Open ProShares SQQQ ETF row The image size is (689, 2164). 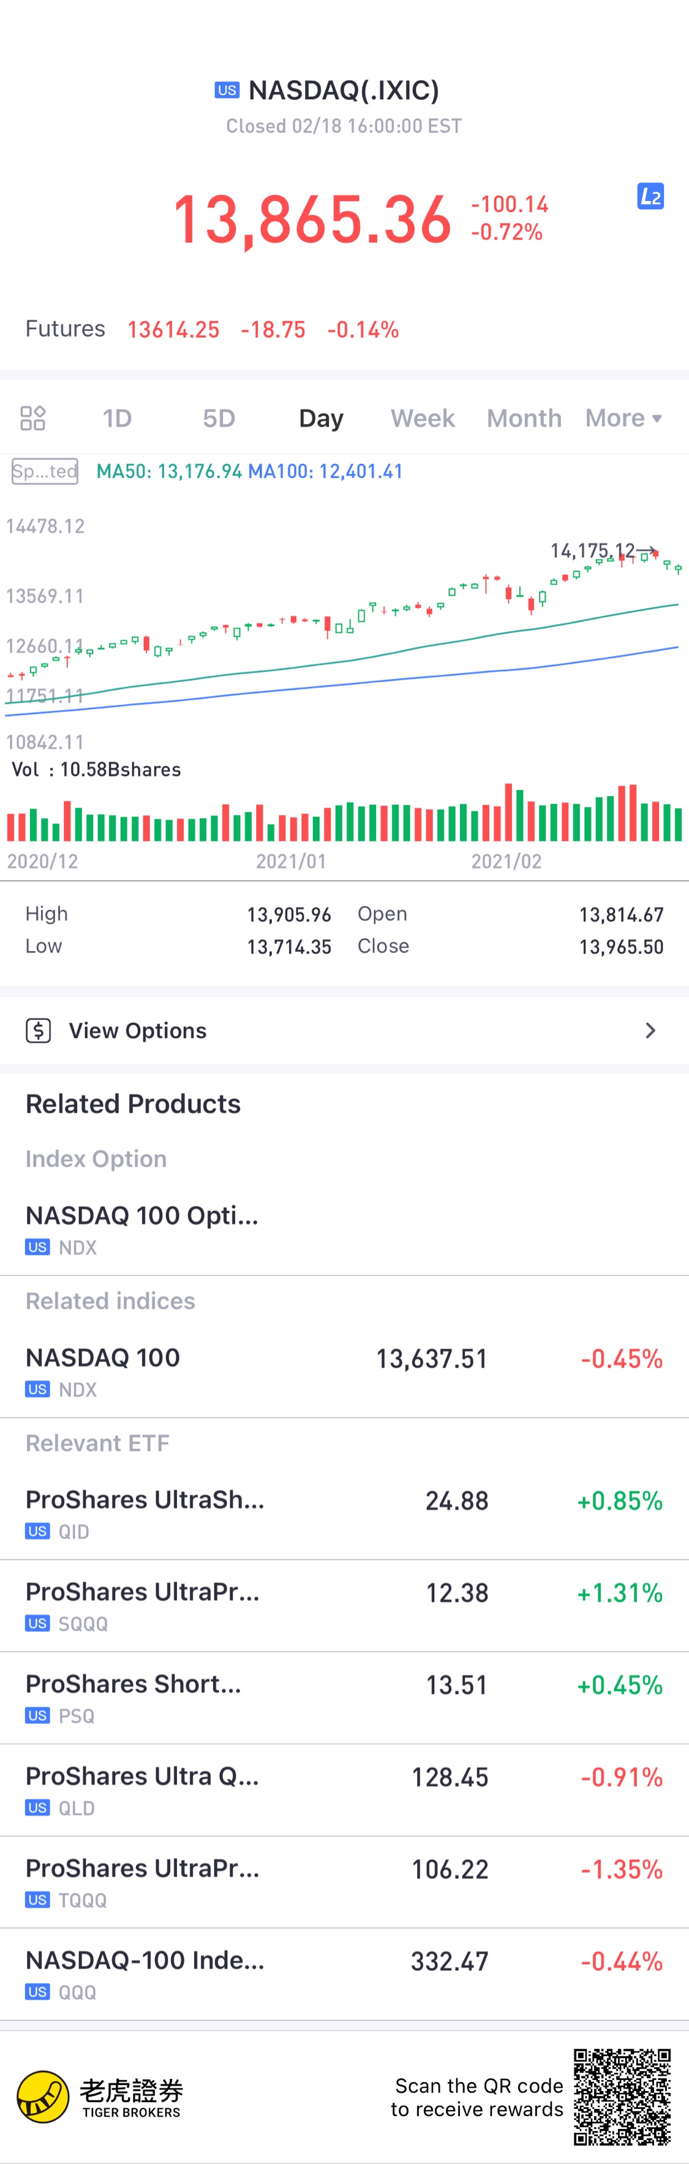pos(344,1605)
